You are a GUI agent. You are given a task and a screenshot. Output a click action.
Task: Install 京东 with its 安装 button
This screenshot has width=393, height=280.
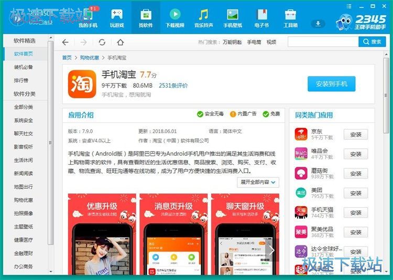(356, 134)
